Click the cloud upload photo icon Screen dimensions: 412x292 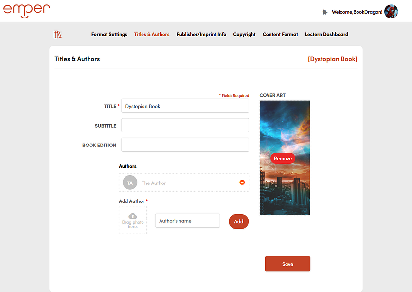[x=133, y=216]
